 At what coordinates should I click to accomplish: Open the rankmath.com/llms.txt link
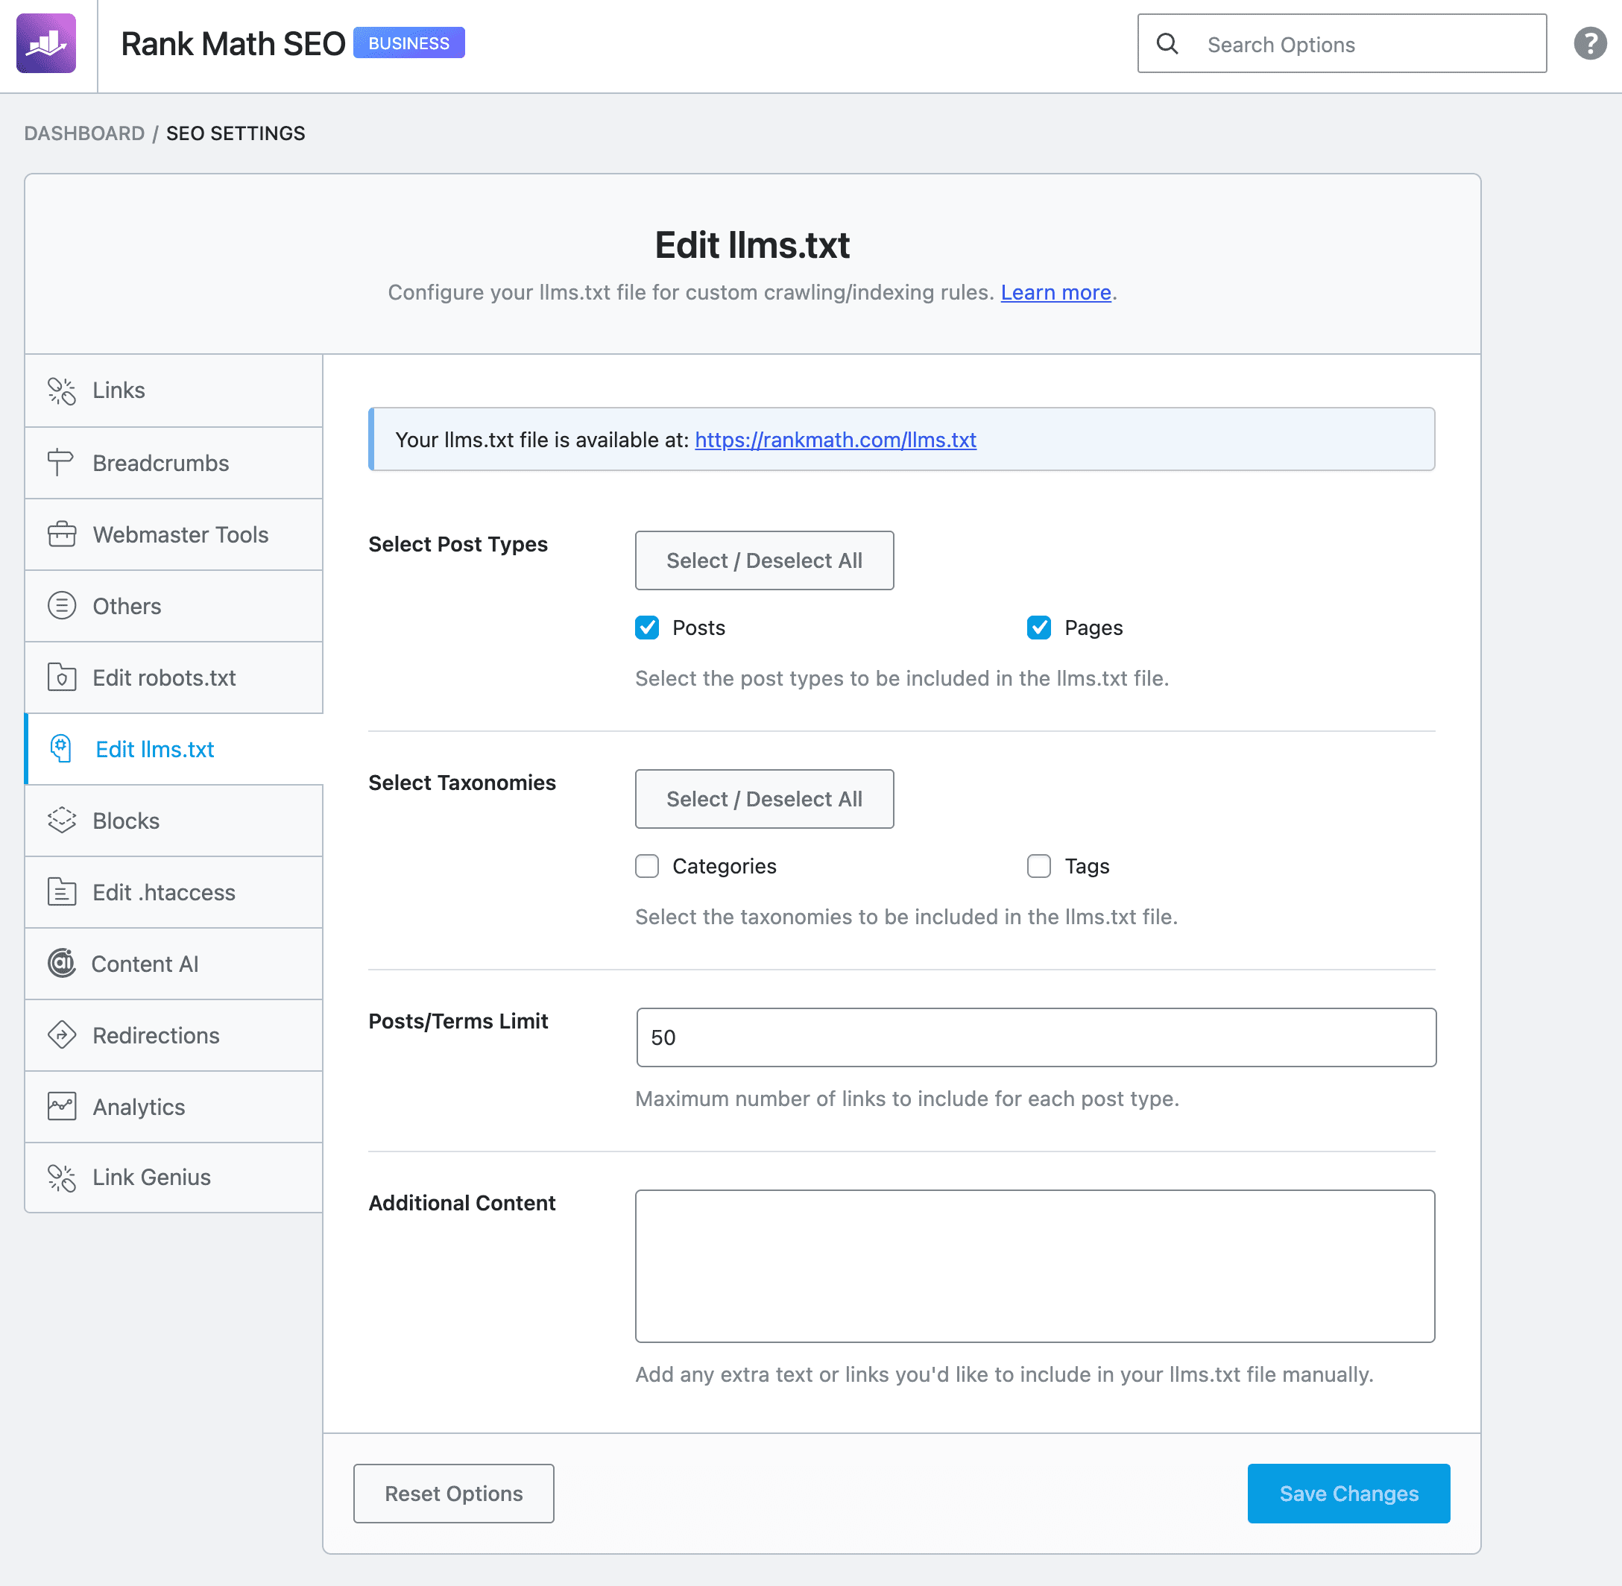coord(836,440)
